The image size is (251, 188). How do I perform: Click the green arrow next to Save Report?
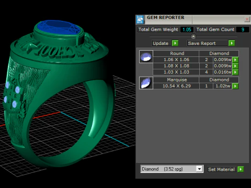pyautogui.click(x=232, y=43)
